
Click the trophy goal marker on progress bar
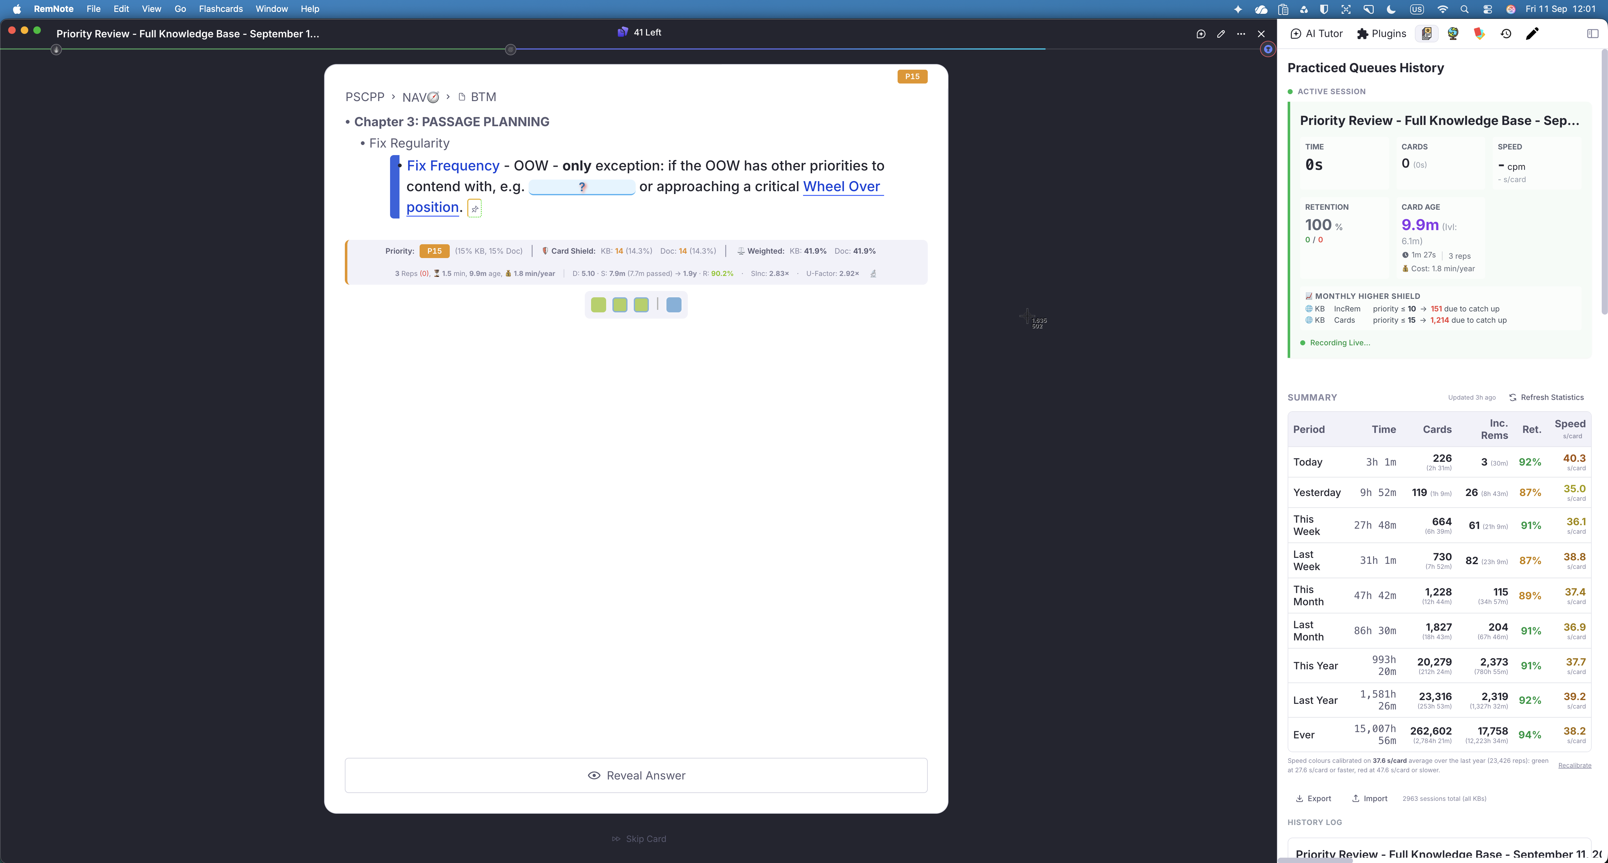pyautogui.click(x=1268, y=49)
